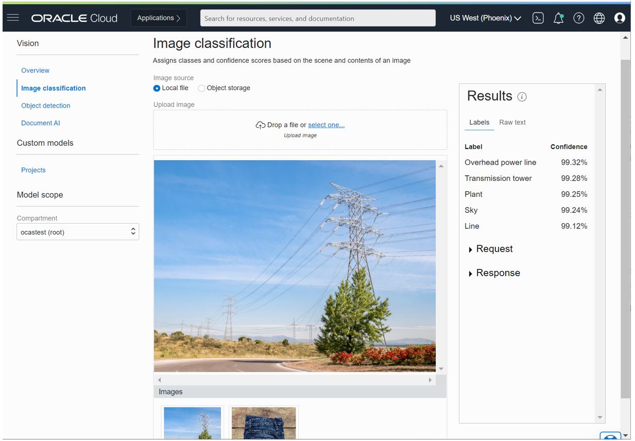Screen dimensions: 635x441
Task: Open the help question mark icon
Action: tap(579, 18)
